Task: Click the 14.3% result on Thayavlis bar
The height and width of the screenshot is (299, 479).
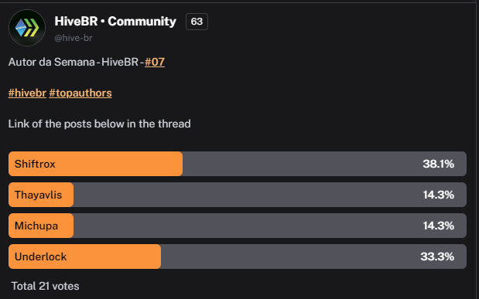Action: [x=438, y=195]
